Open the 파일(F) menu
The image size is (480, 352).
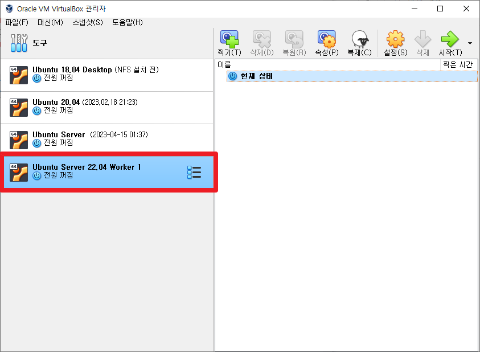[x=17, y=22]
